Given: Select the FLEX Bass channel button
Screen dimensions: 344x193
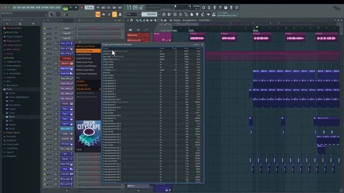Looking at the screenshot, I should pyautogui.click(x=67, y=58).
